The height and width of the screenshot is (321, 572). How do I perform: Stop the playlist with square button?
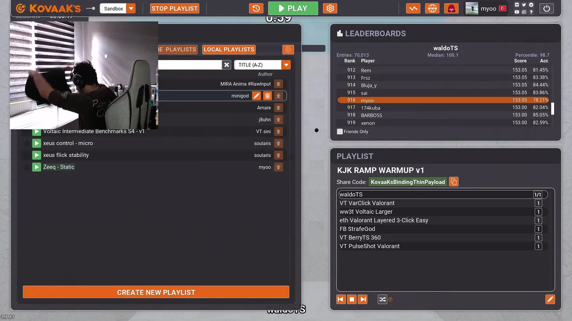pyautogui.click(x=352, y=300)
